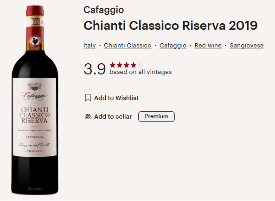Click the Add to Wishlist label
This screenshot has height=201, width=275.
point(116,98)
